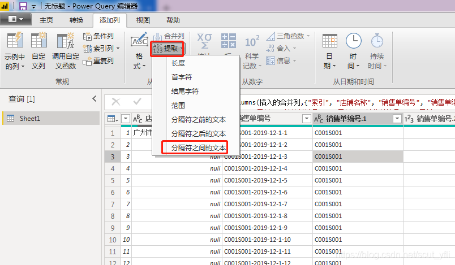Screen dimensions: 455x265
Task: Choose 首字符 from extract menu
Action: tap(196, 77)
